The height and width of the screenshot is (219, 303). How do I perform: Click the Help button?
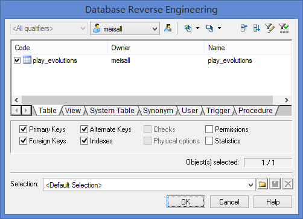click(273, 201)
